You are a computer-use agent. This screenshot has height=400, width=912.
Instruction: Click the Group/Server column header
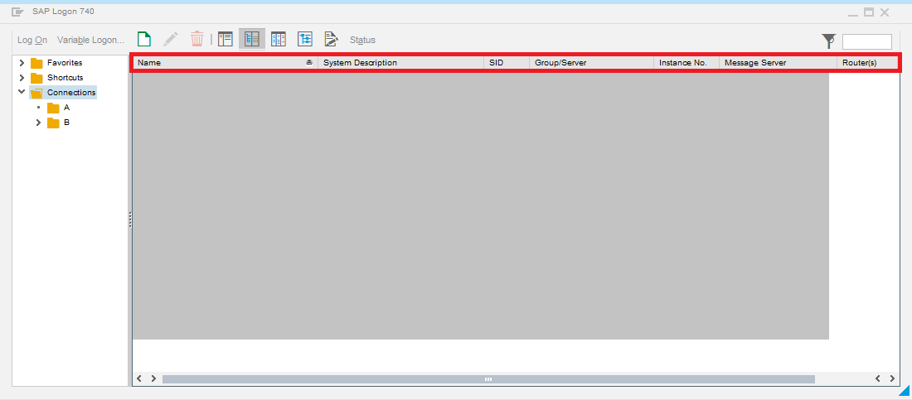pyautogui.click(x=591, y=63)
